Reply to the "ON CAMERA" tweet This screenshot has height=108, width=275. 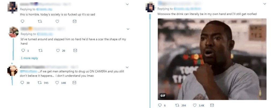(x=22, y=83)
